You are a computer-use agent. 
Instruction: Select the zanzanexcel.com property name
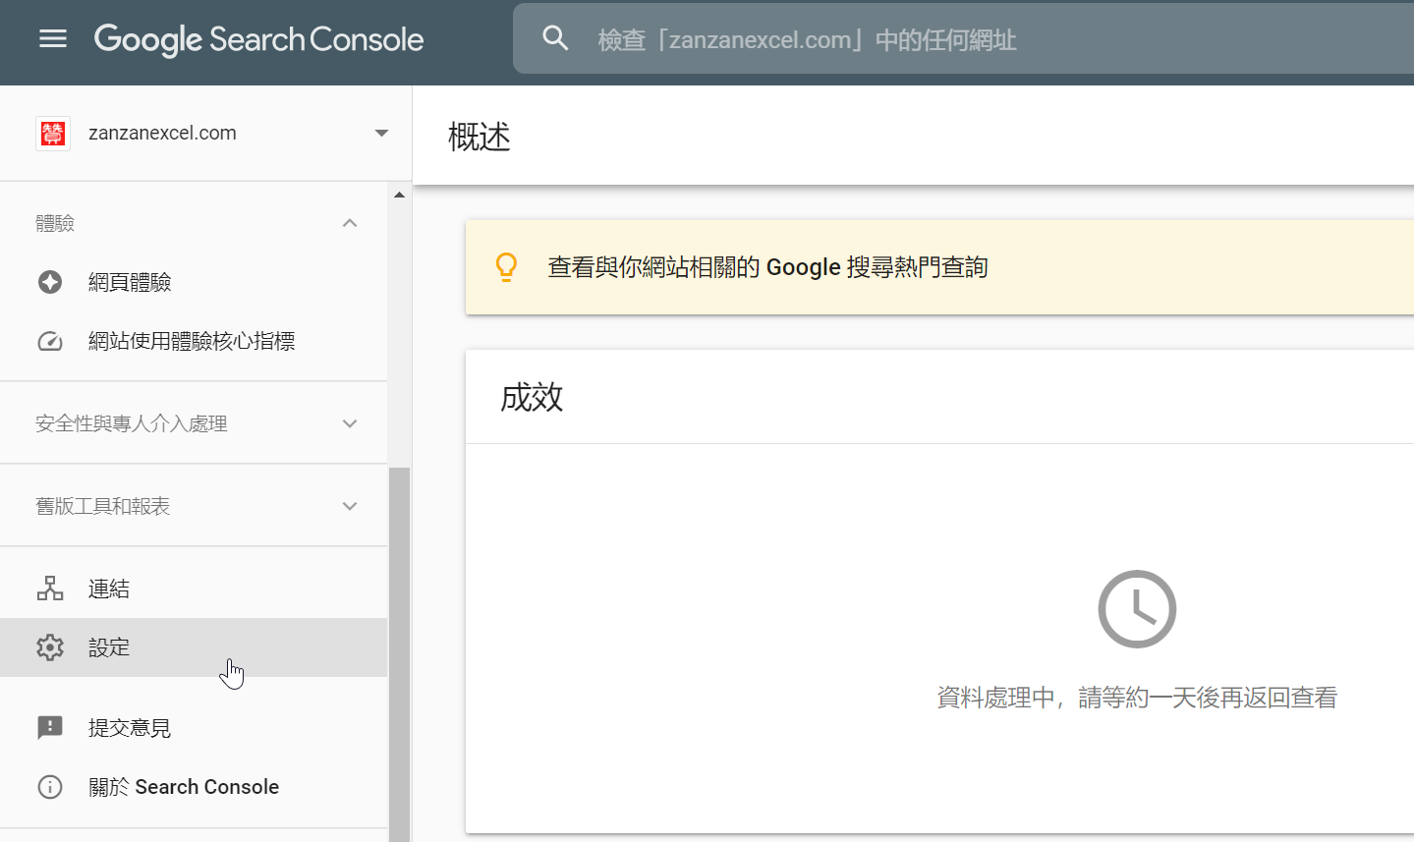(x=162, y=133)
